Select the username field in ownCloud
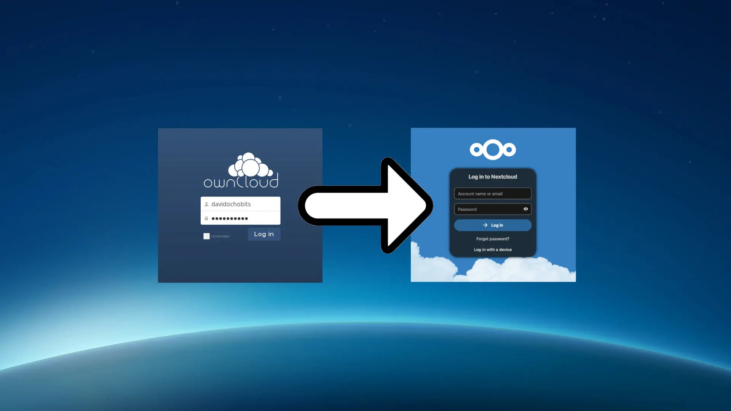731x411 pixels. point(240,204)
